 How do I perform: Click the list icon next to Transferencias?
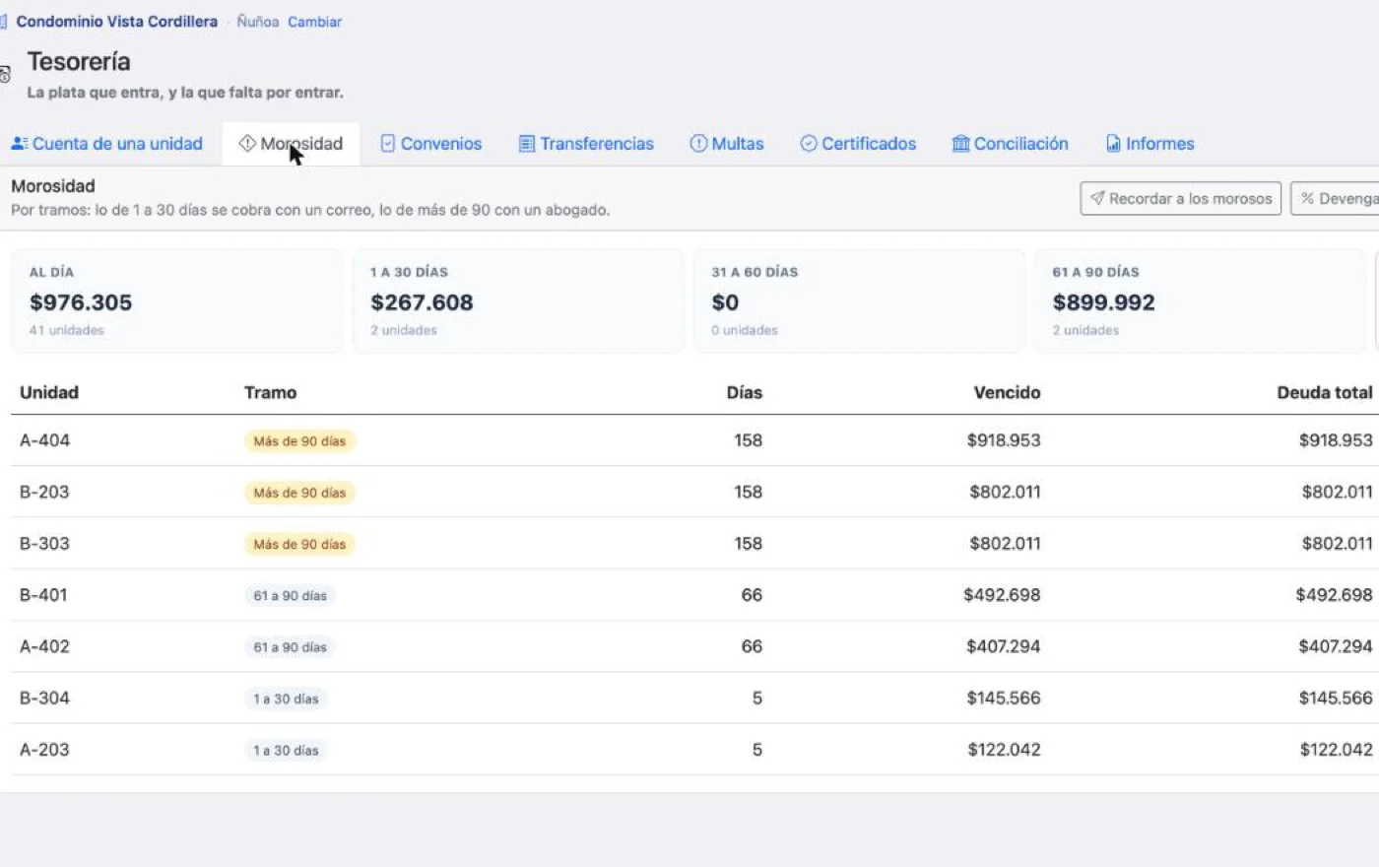[x=527, y=144]
